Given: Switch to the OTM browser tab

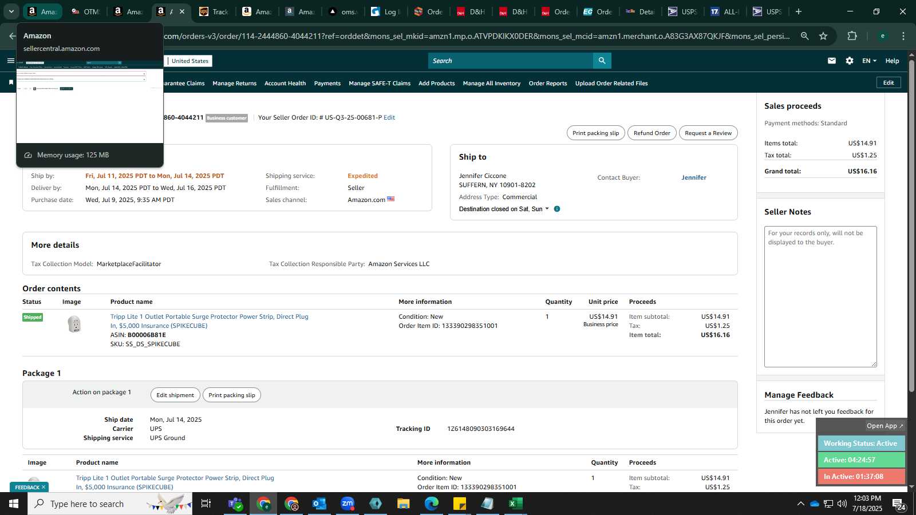Looking at the screenshot, I should click(86, 11).
